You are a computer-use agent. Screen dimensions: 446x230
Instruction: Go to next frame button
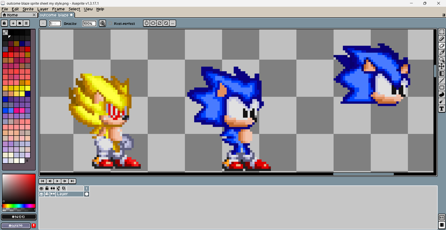click(64, 181)
